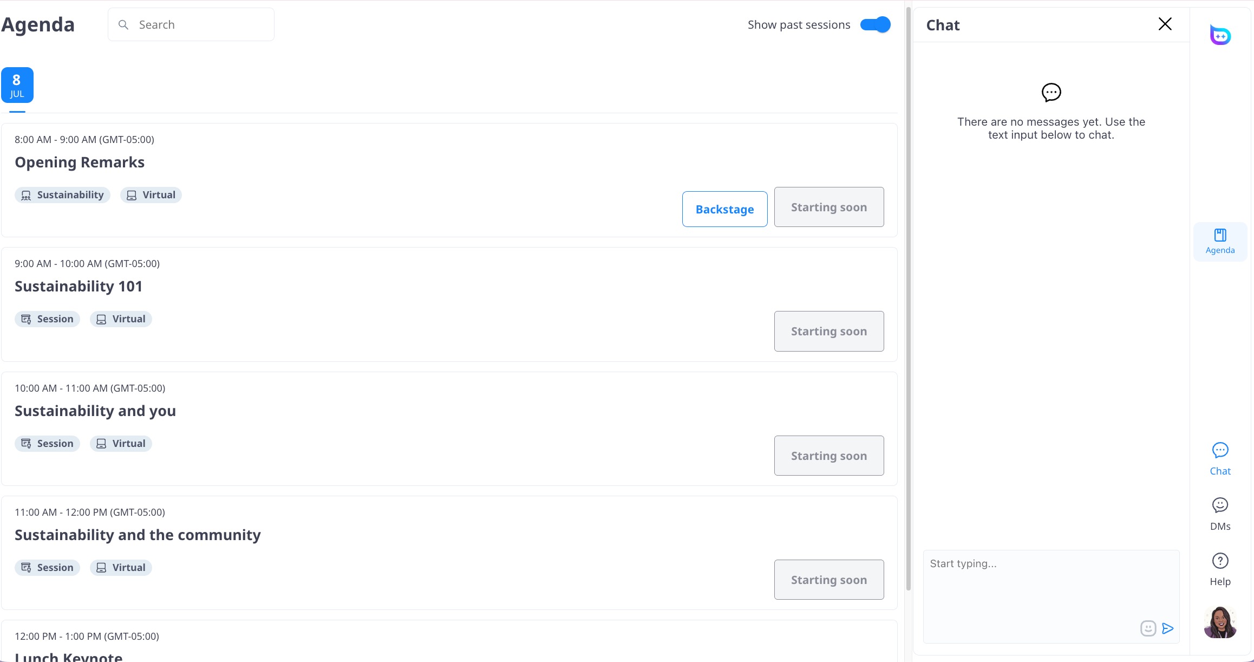The height and width of the screenshot is (662, 1254).
Task: Click Starting soon for Sustainability and you
Action: pos(829,456)
